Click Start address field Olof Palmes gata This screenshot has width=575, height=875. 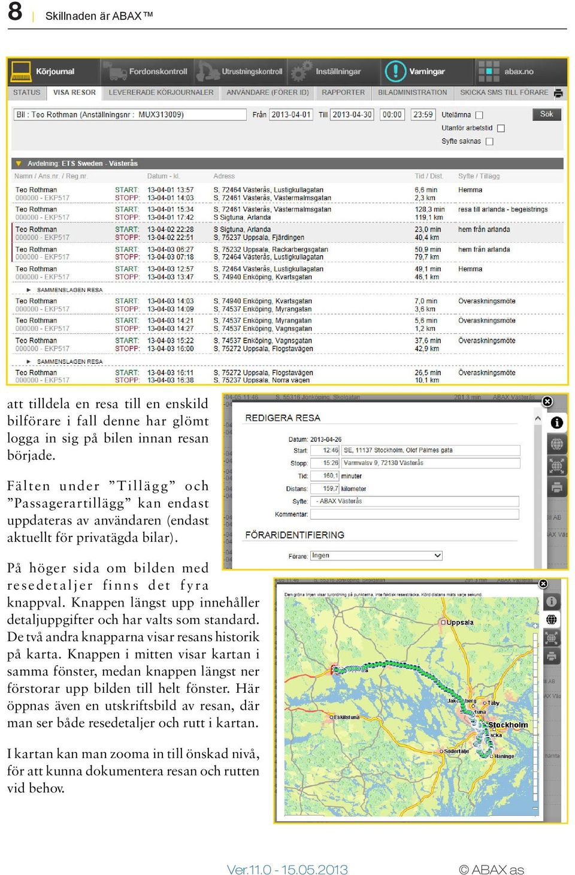pos(431,450)
